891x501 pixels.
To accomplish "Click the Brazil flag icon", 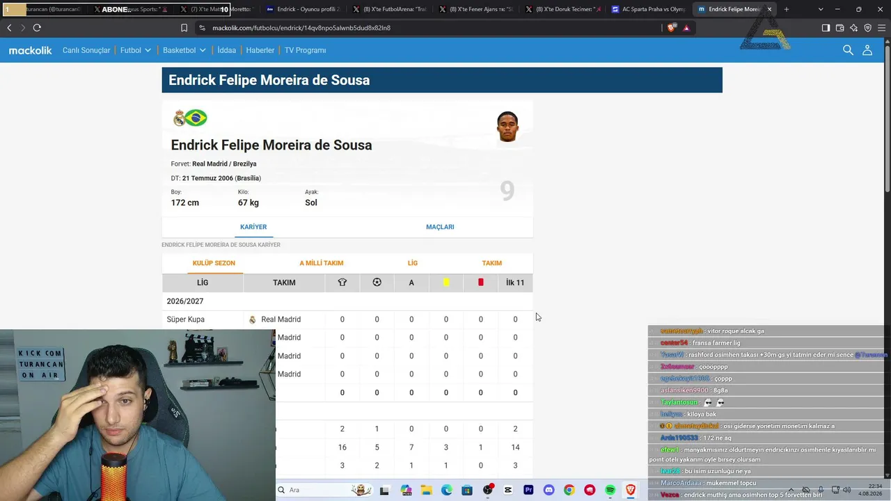I will [x=196, y=118].
